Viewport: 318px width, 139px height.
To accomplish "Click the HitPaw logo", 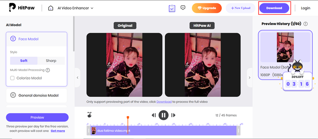I will pos(22,8).
